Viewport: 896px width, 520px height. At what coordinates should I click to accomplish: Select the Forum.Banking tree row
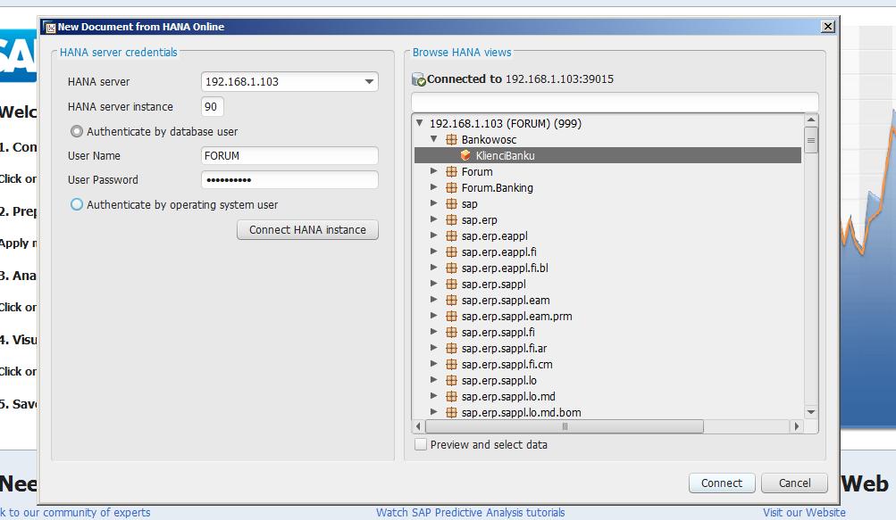[x=607, y=187]
